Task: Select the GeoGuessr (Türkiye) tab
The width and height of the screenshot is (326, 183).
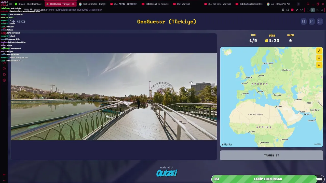Action: [x=60, y=4]
